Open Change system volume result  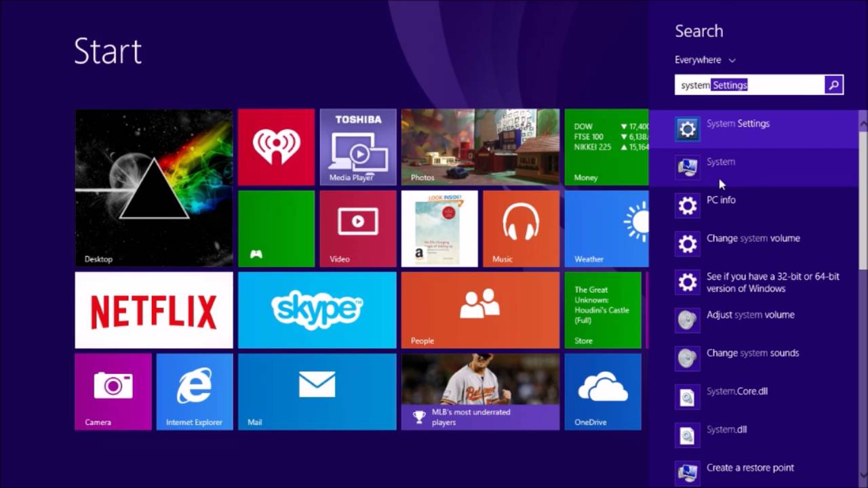point(754,243)
